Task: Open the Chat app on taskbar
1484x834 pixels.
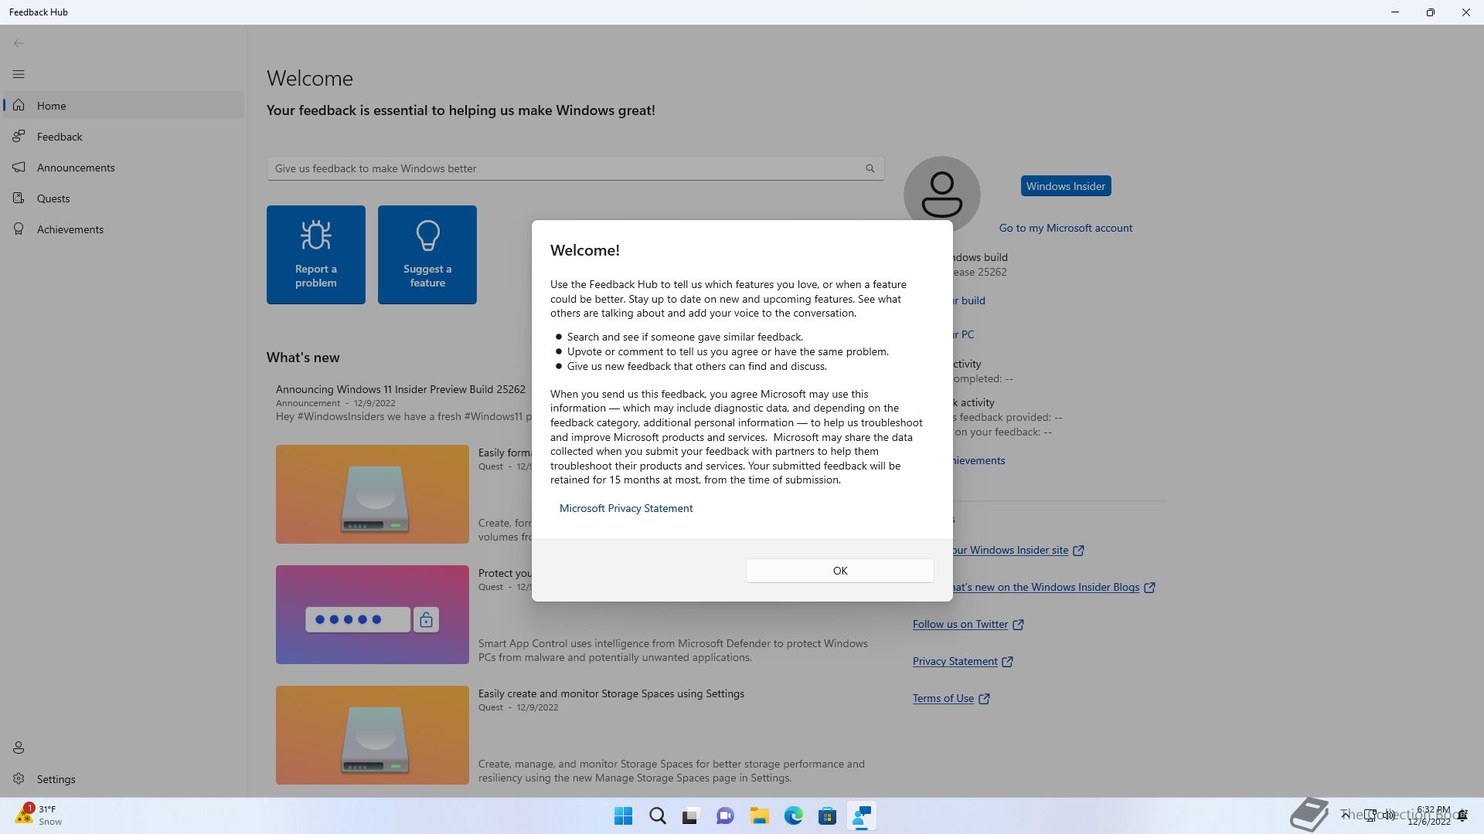Action: [x=725, y=816]
